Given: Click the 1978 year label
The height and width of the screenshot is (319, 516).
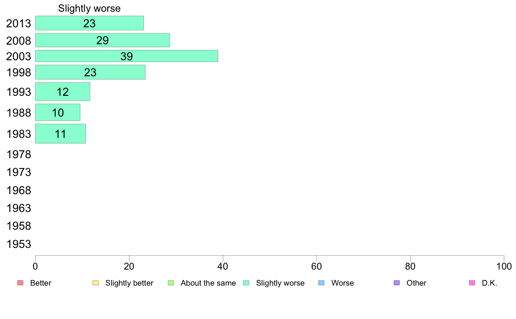Looking at the screenshot, I should pyautogui.click(x=19, y=154).
